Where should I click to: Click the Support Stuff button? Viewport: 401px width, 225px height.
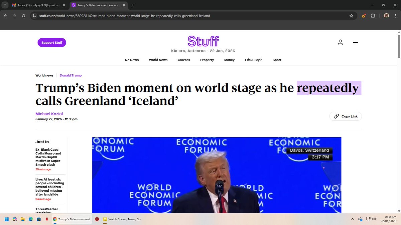click(x=52, y=42)
